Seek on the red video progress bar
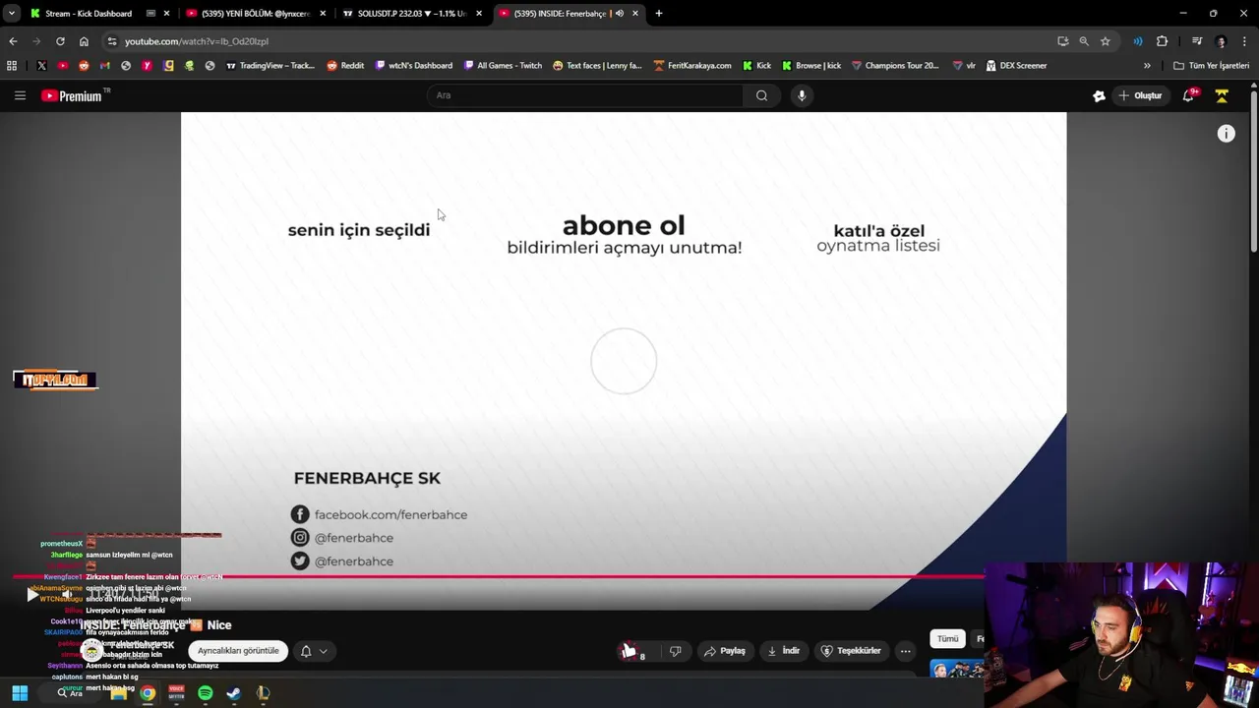This screenshot has width=1259, height=708. [x=498, y=577]
